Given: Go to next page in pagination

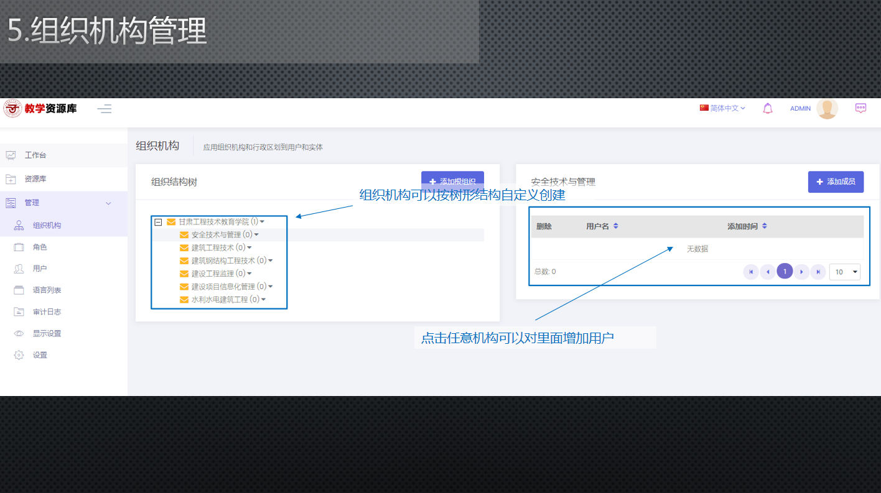Looking at the screenshot, I should 802,272.
